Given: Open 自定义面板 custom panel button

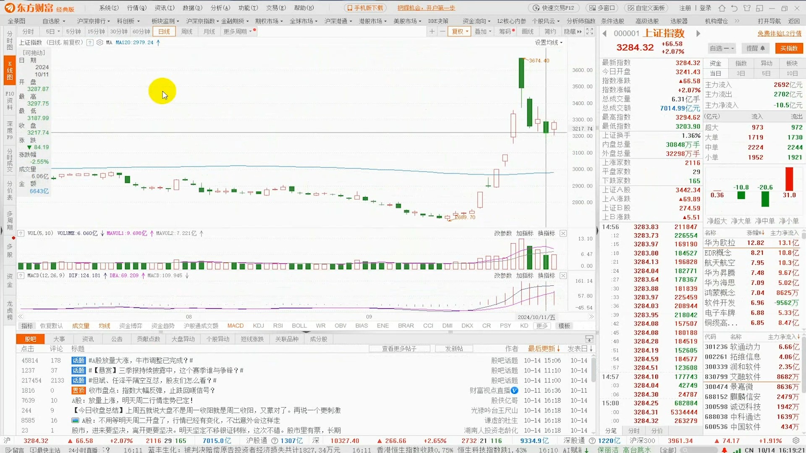Looking at the screenshot, I should (646, 8).
